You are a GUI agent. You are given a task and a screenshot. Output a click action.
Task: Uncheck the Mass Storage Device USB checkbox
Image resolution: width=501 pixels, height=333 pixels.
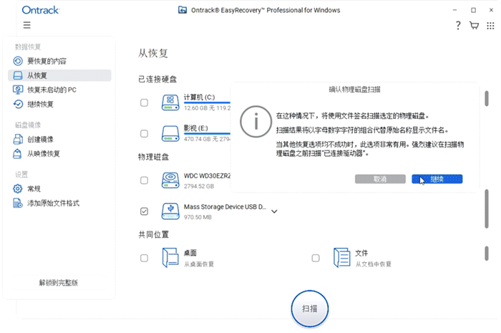[x=144, y=211]
